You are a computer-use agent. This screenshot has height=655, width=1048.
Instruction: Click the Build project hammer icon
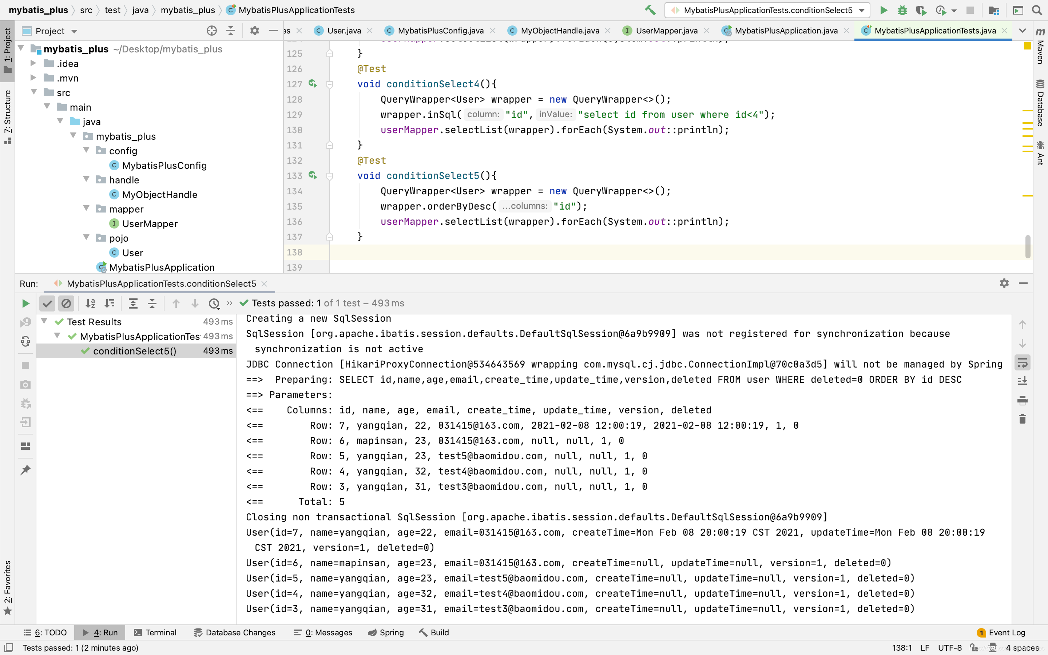(650, 10)
